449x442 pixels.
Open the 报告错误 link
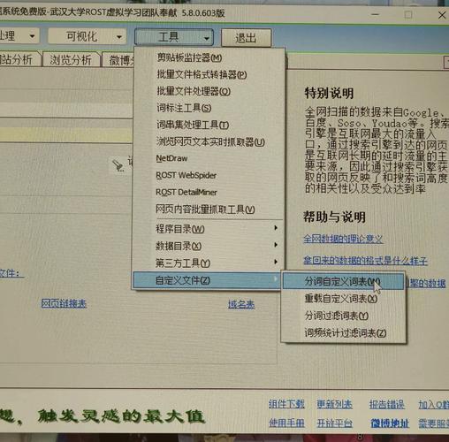coord(387,405)
